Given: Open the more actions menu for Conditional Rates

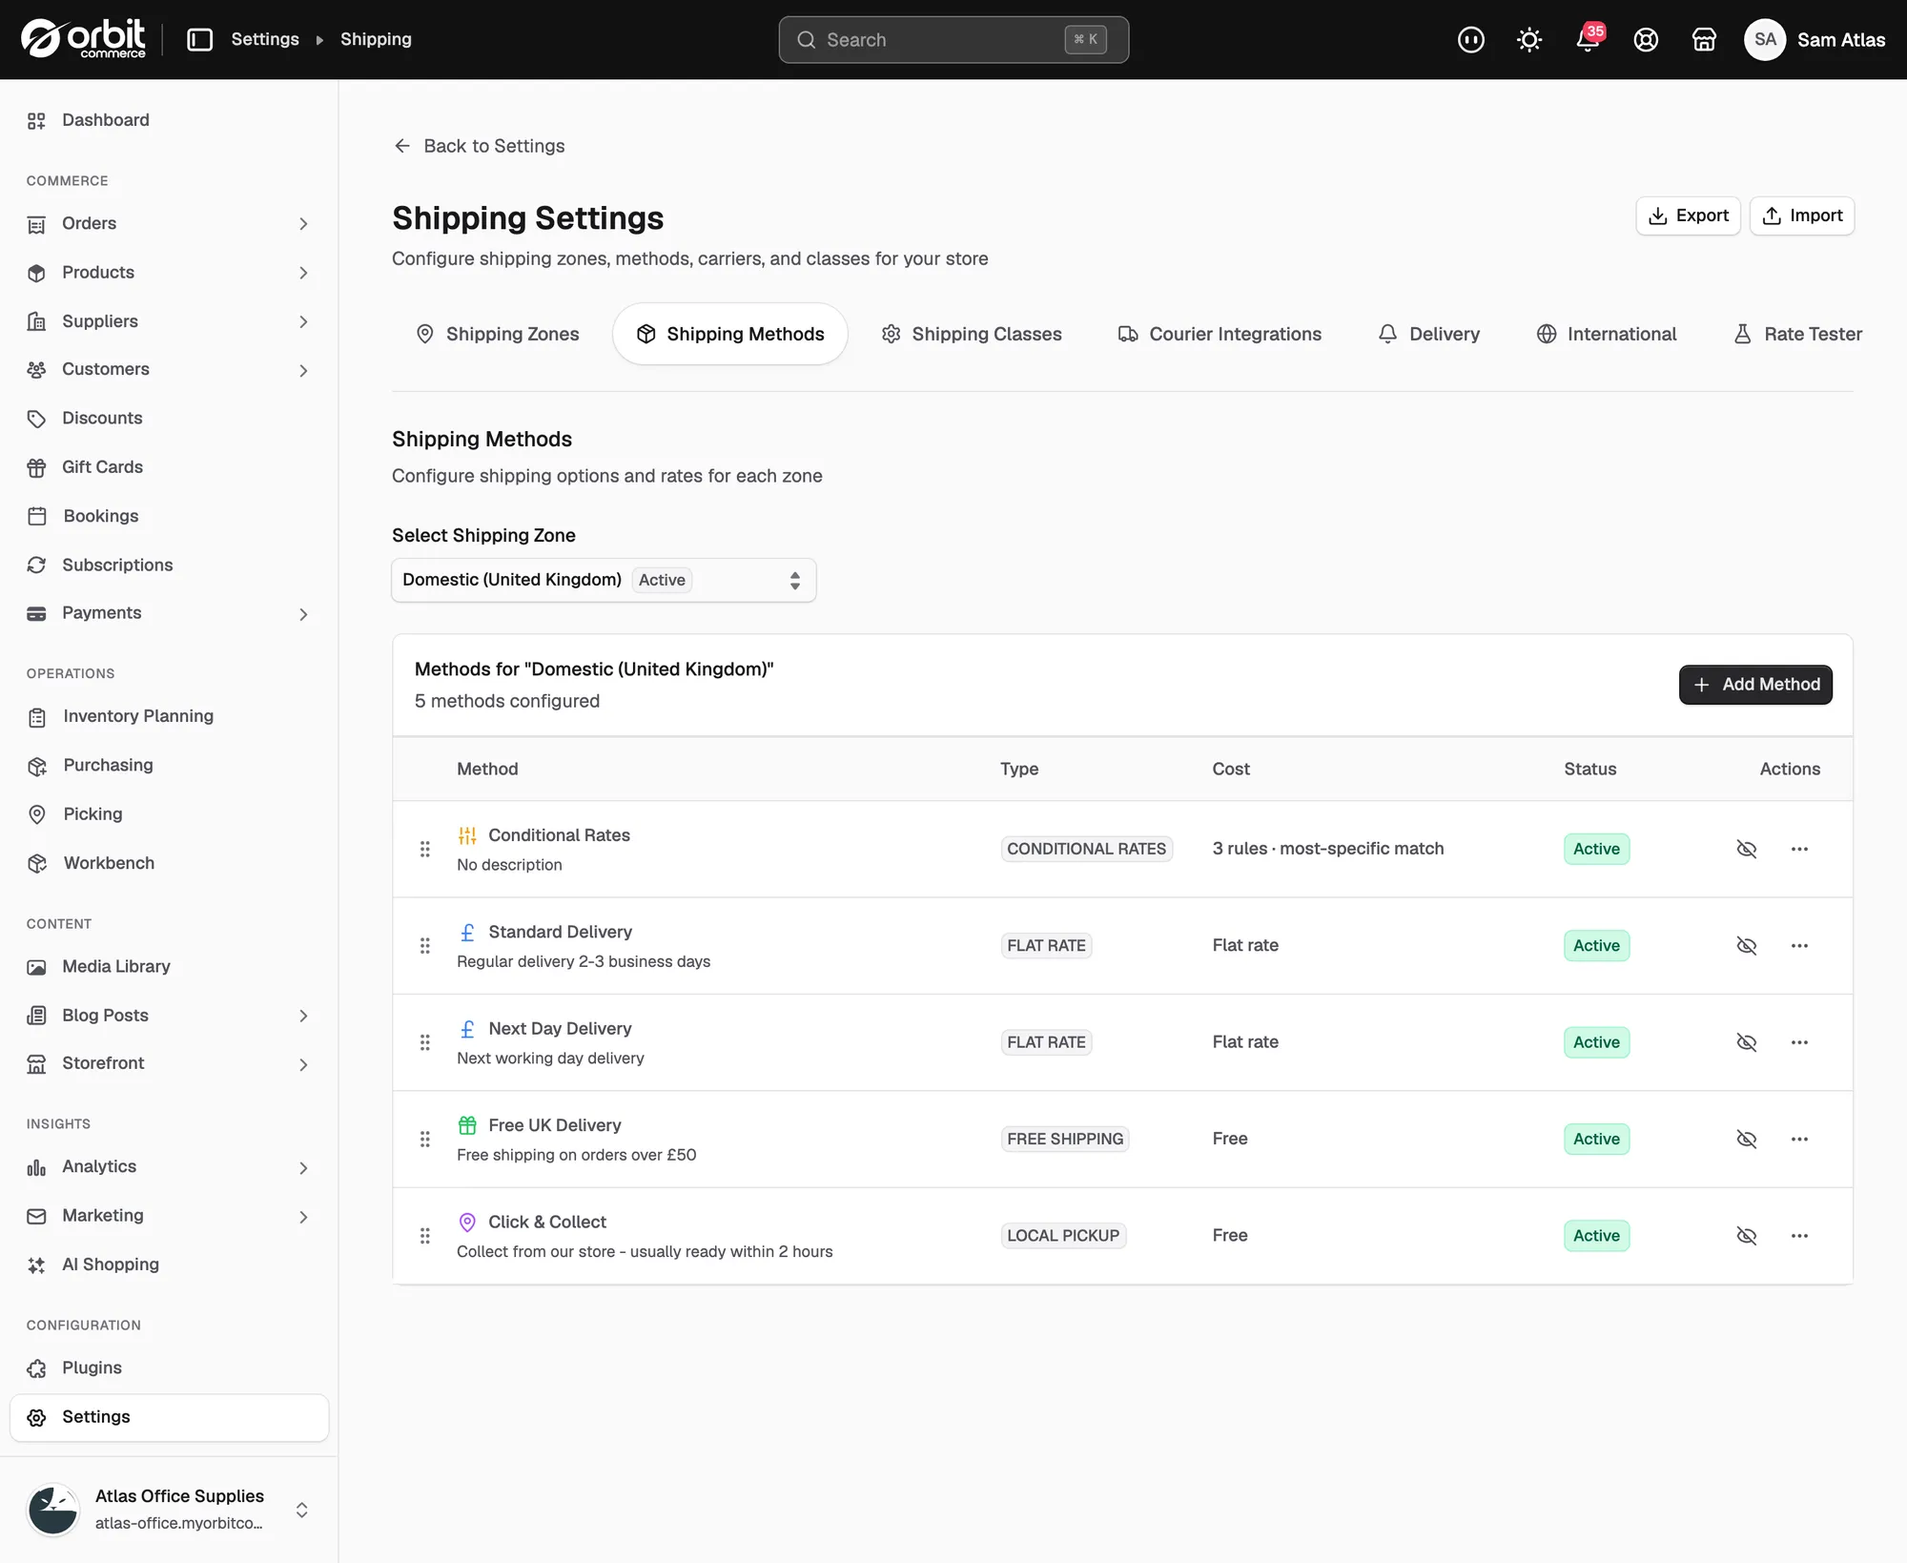Looking at the screenshot, I should (x=1799, y=849).
